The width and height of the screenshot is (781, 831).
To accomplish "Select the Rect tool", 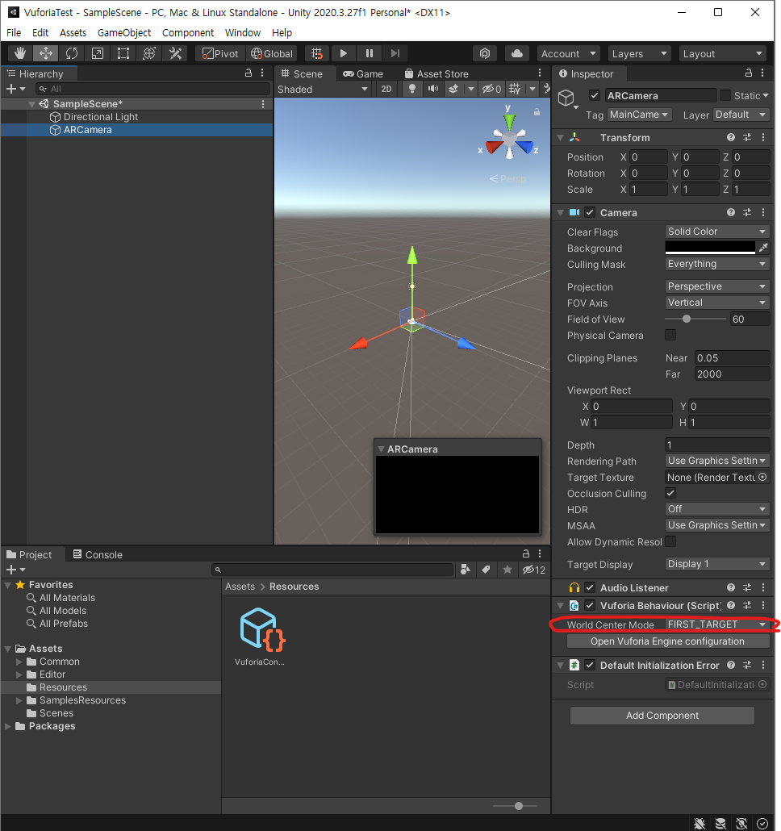I will [123, 53].
